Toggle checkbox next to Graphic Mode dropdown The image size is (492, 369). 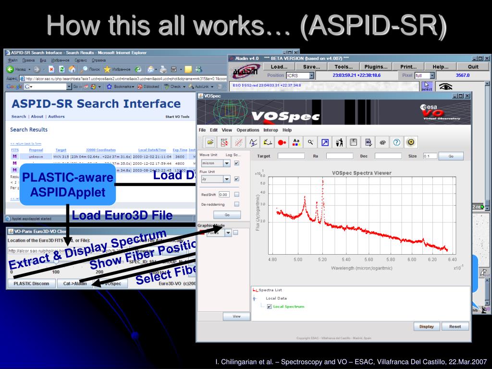(x=235, y=233)
